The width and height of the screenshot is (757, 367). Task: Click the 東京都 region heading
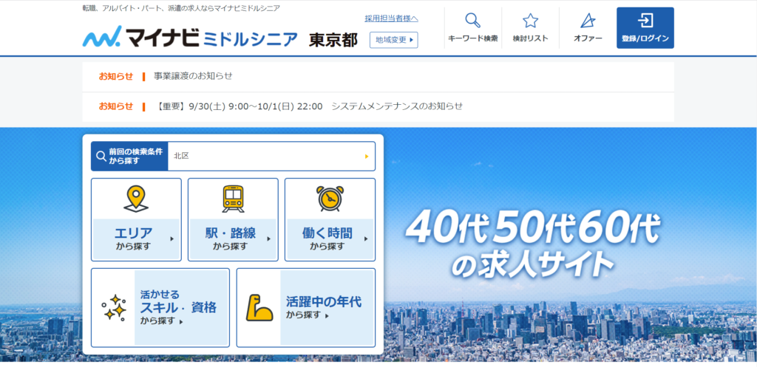(333, 40)
